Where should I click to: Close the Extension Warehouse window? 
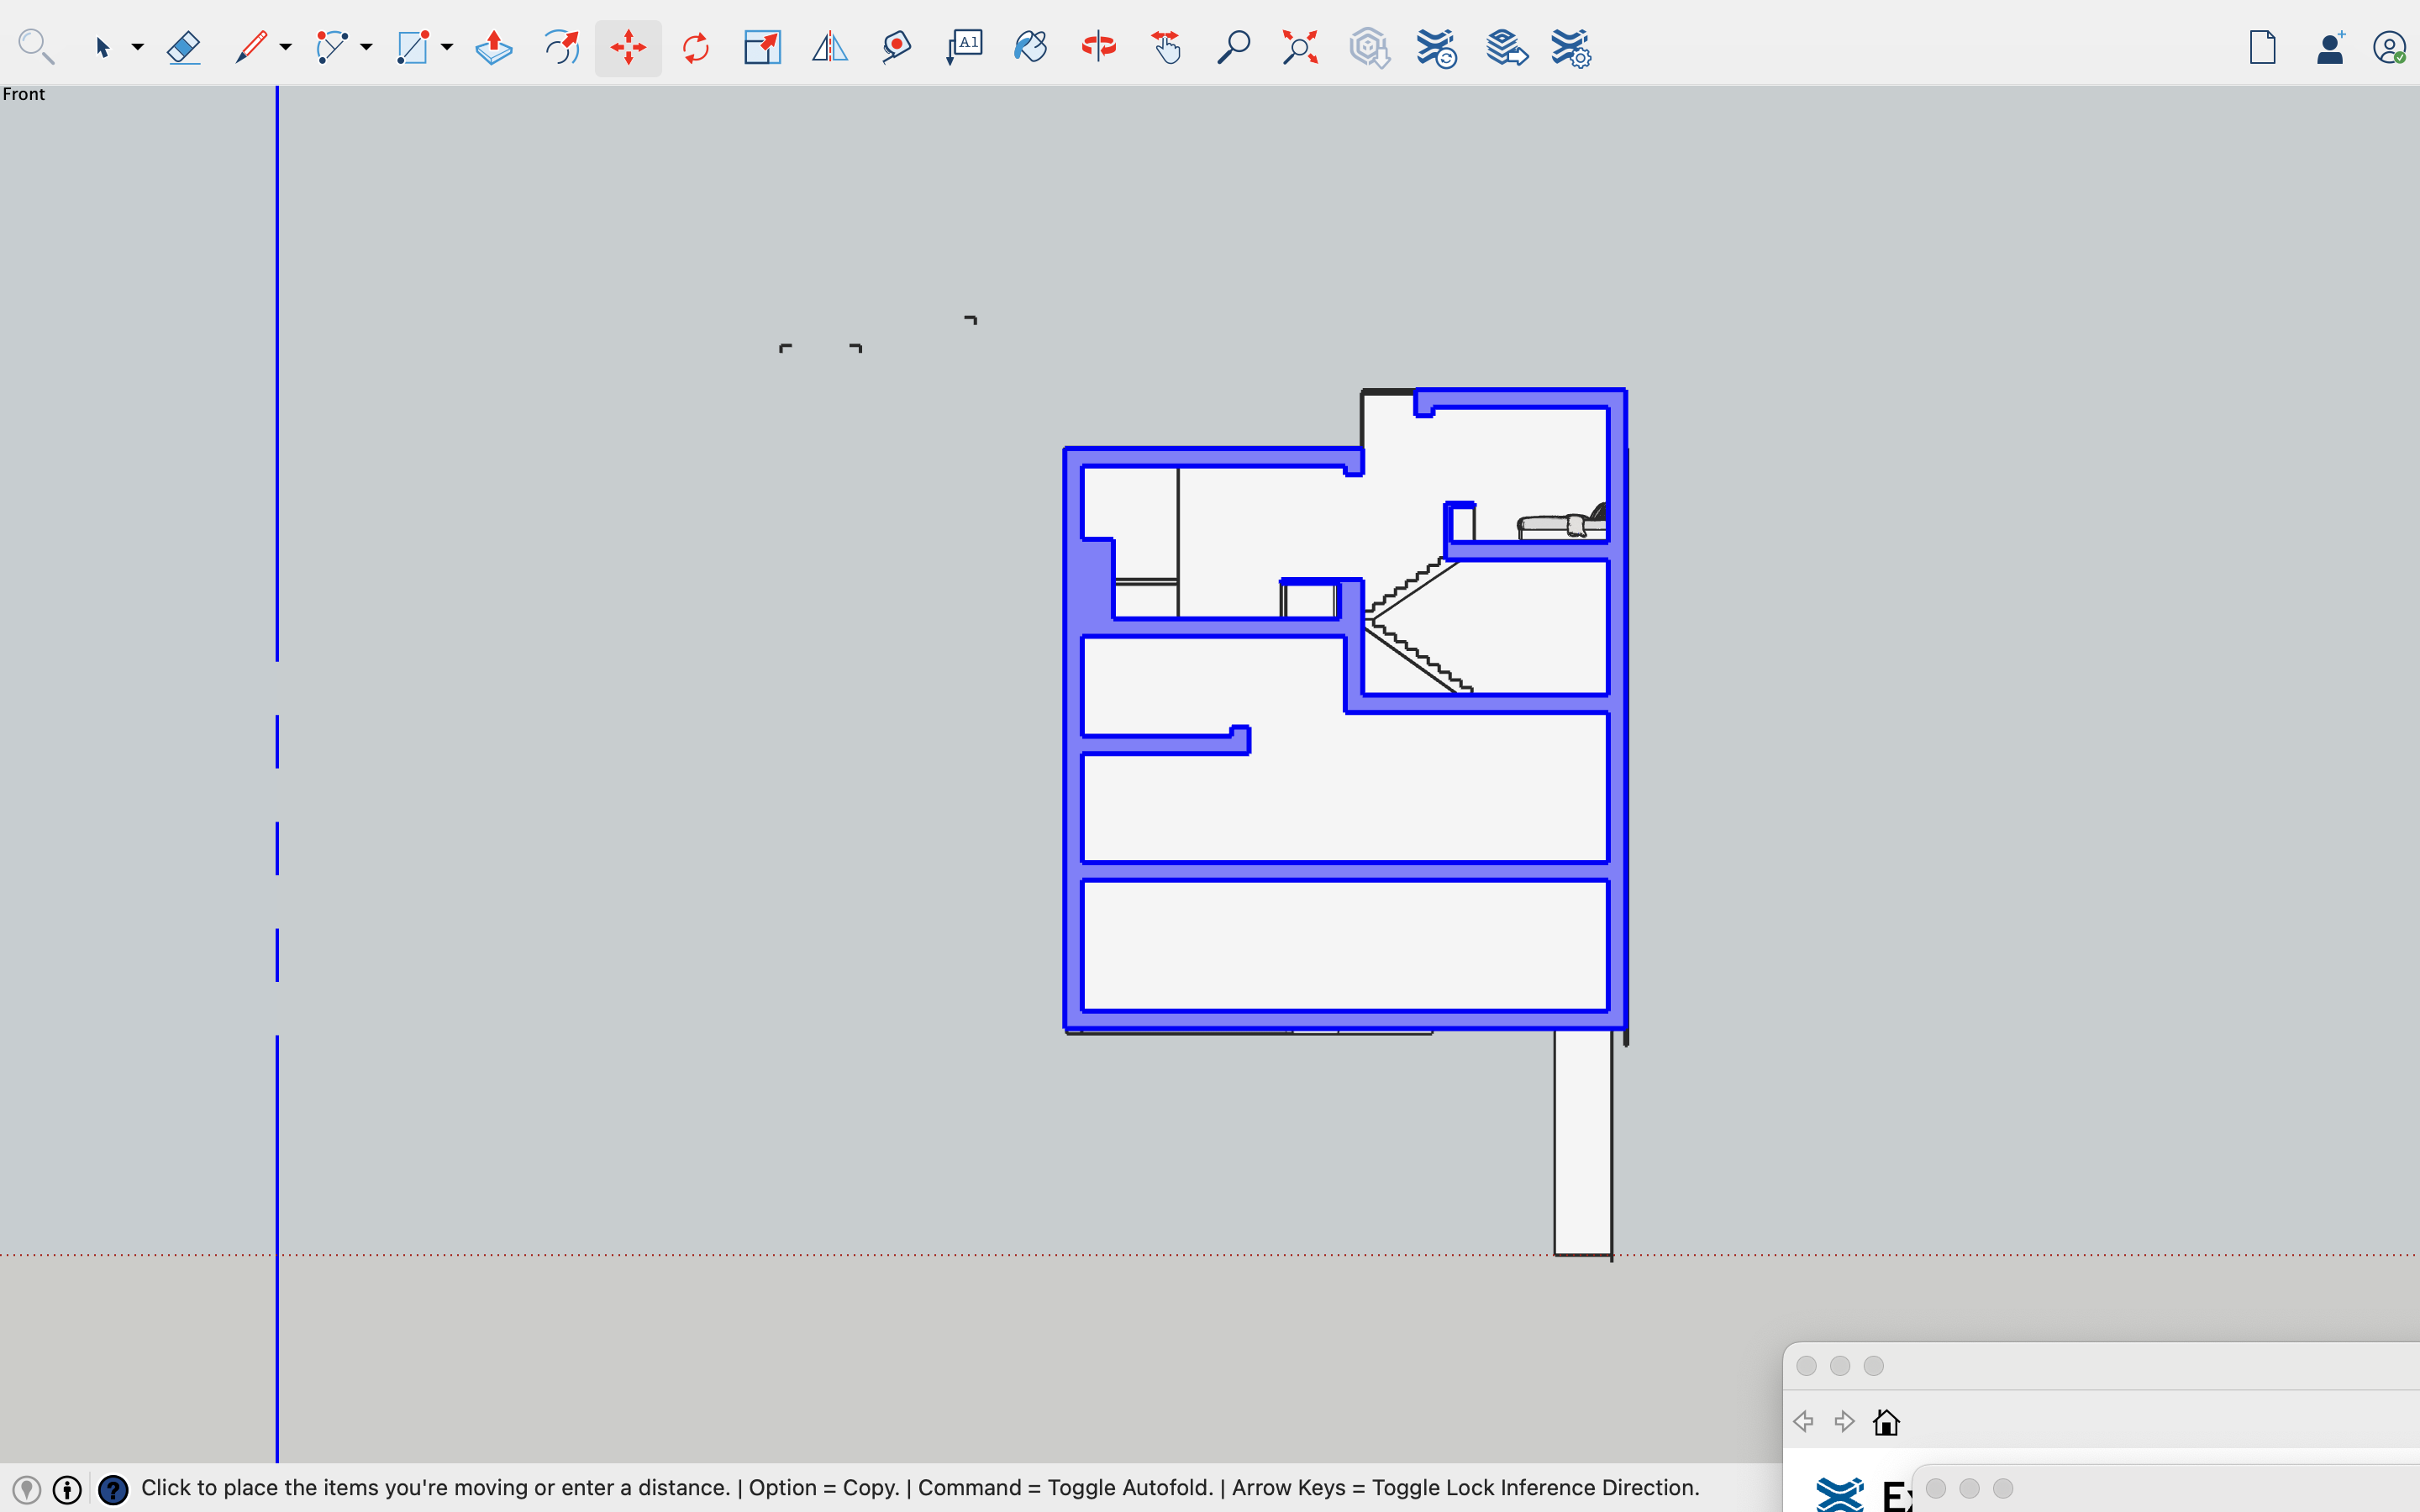pyautogui.click(x=1806, y=1366)
